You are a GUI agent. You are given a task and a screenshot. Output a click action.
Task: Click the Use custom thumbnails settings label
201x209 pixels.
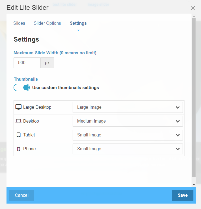[x=66, y=88]
